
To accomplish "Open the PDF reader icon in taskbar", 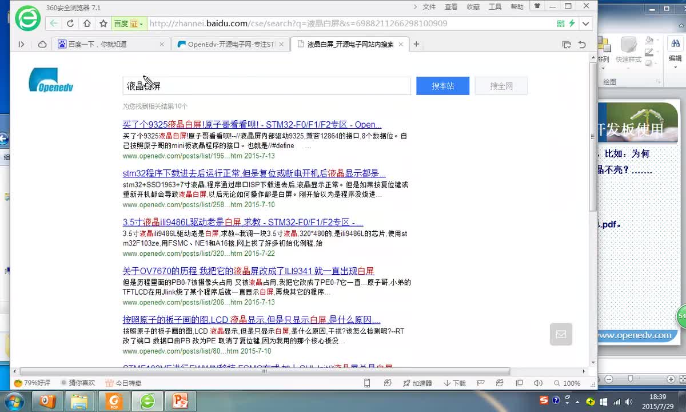I will pos(114,401).
